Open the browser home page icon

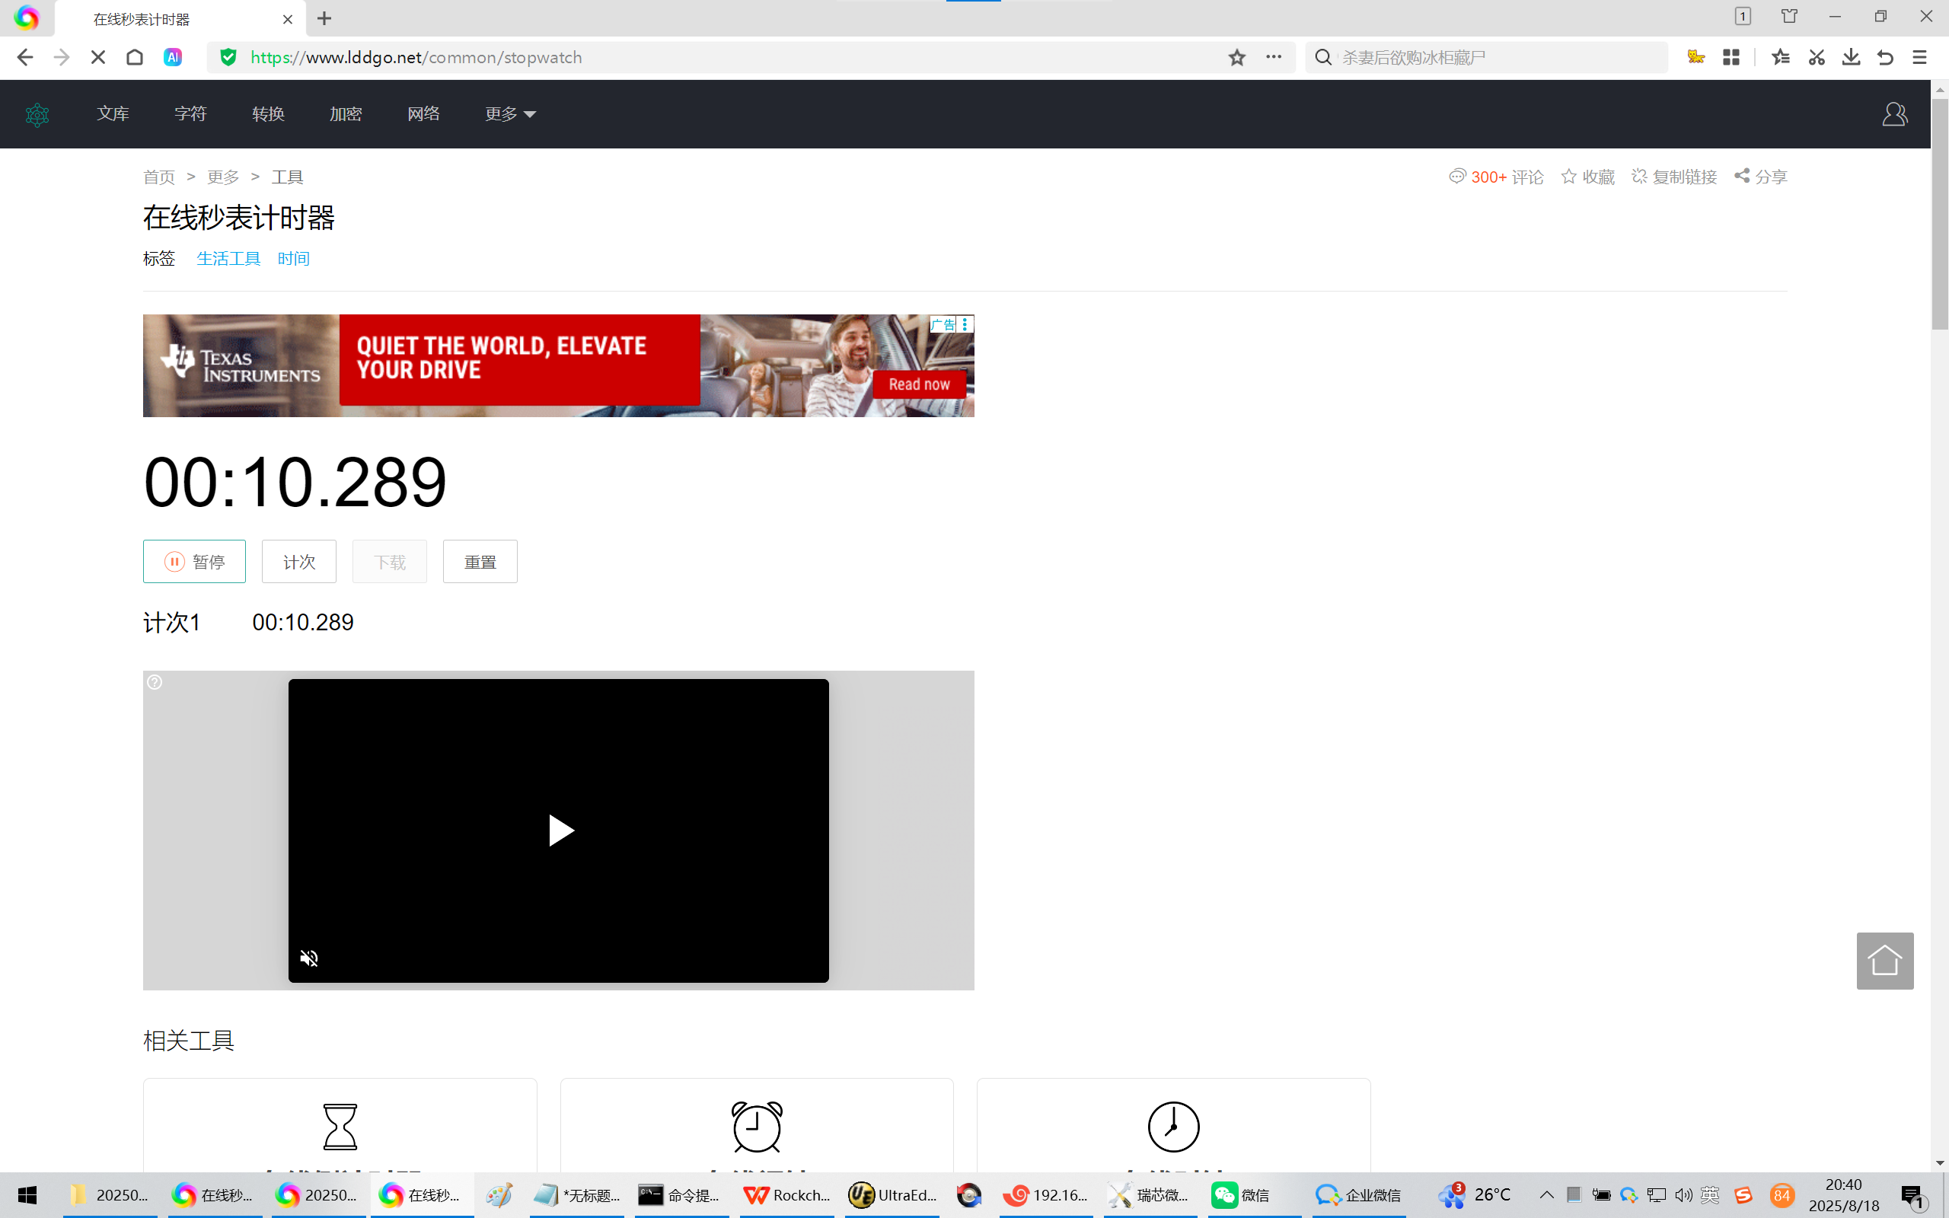135,57
